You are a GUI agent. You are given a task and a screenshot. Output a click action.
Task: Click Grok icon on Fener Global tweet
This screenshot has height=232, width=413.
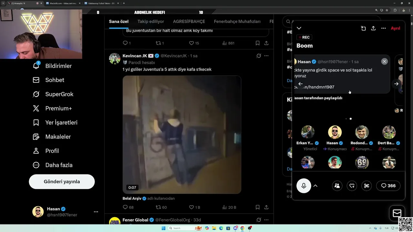[259, 220]
